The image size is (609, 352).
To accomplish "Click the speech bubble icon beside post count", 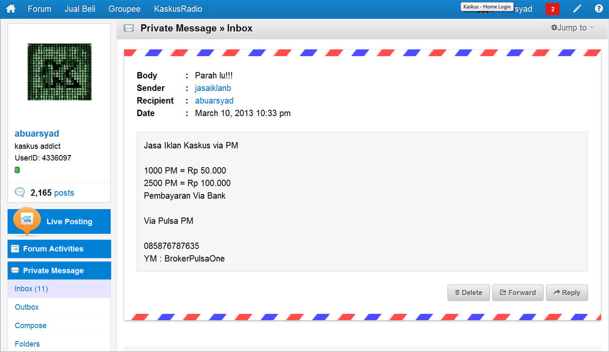I will 20,193.
